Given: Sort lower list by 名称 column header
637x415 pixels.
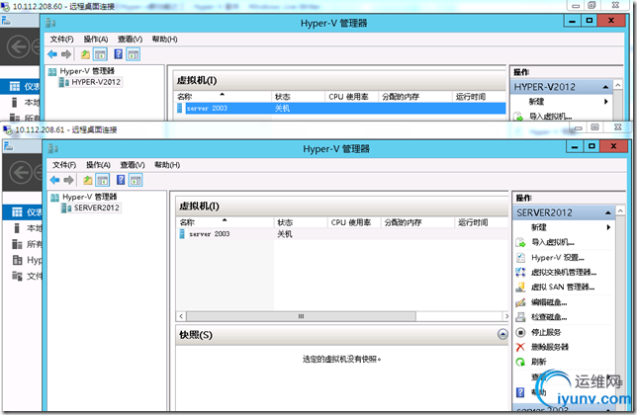Looking at the screenshot, I should (x=226, y=222).
